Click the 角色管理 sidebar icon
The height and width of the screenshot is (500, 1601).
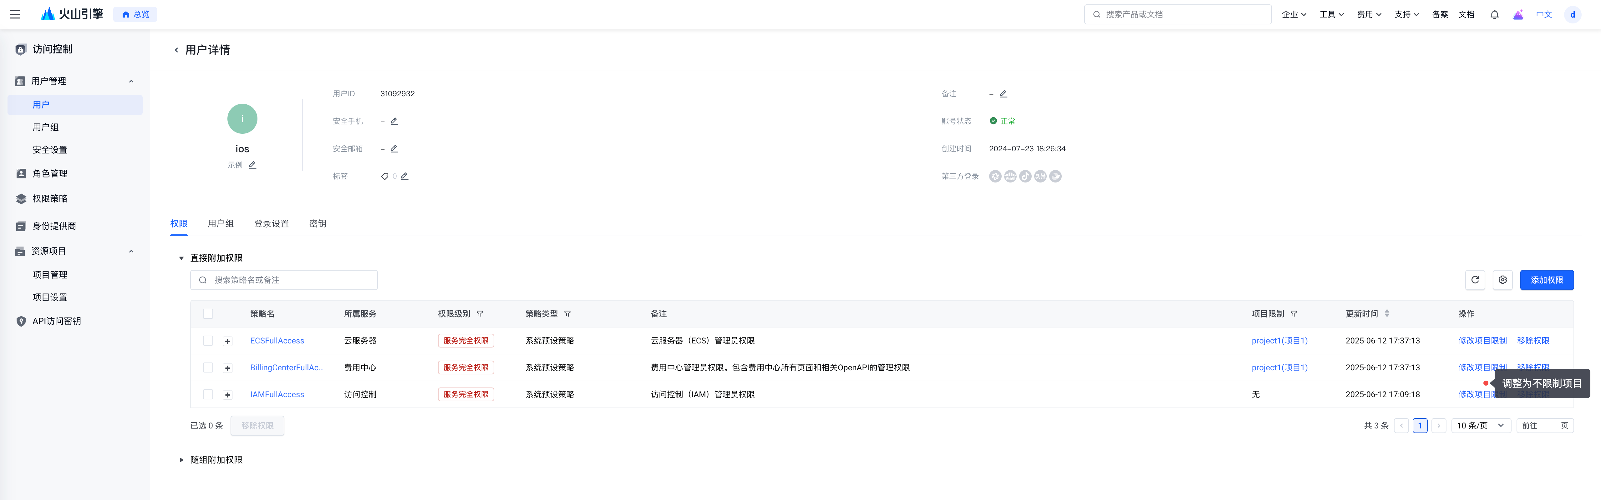(x=21, y=173)
